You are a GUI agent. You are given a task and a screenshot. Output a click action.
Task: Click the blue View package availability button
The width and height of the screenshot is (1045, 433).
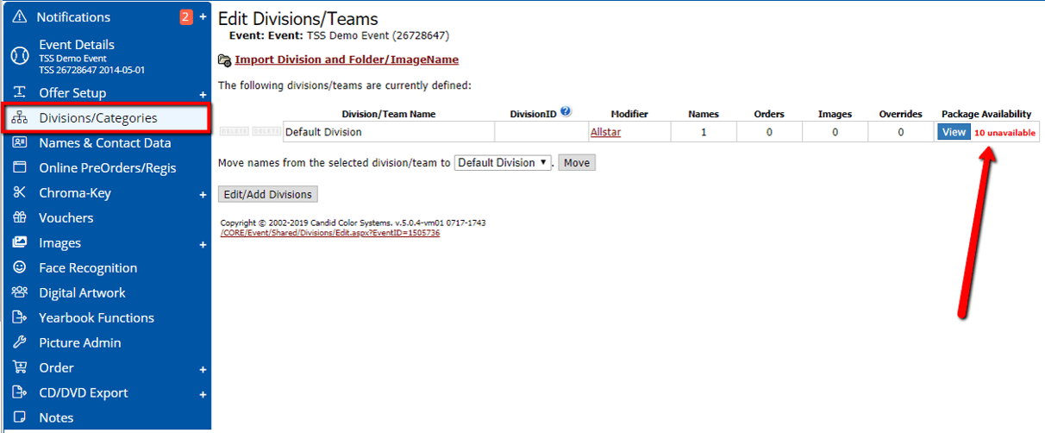(x=954, y=132)
